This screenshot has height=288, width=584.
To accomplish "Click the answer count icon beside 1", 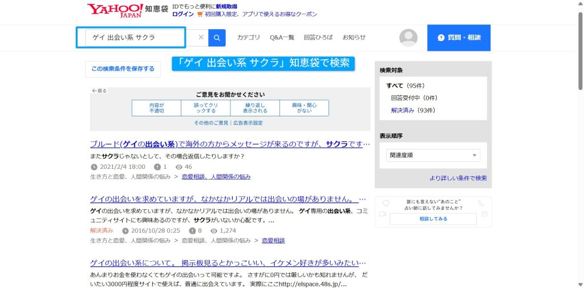I will [157, 167].
